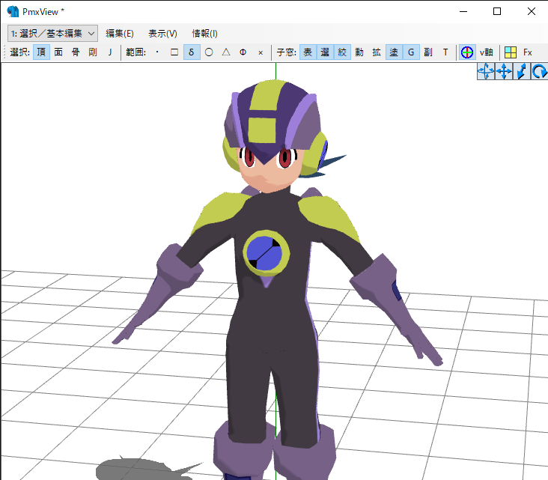Toggle the 副 sub-window

click(428, 52)
